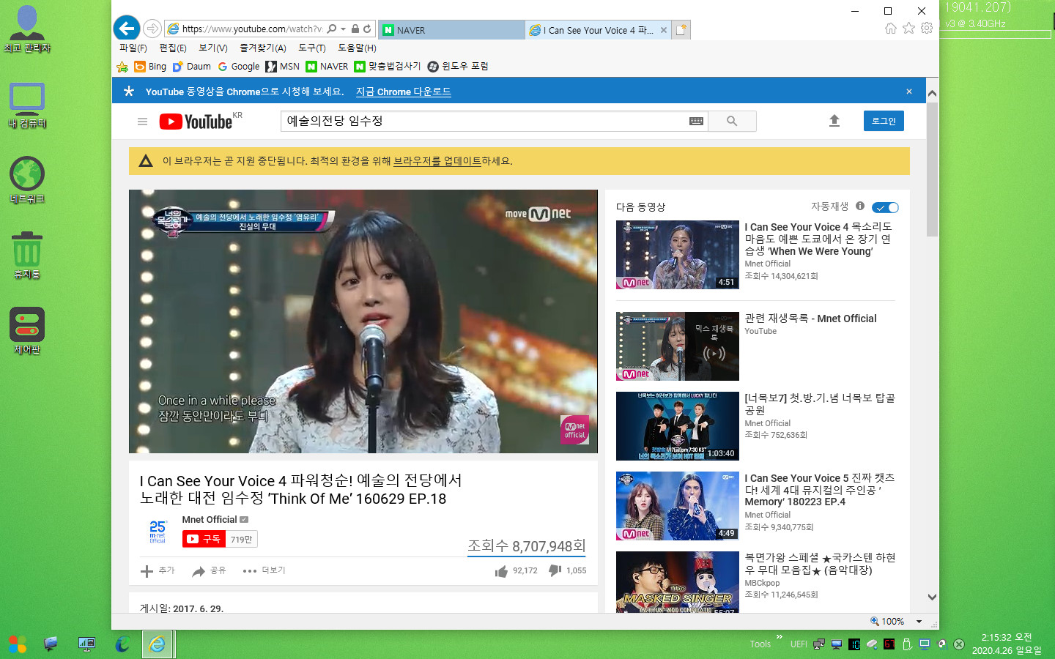
Task: Open the 휴지통 recycle bin desktop icon
Action: (x=27, y=255)
